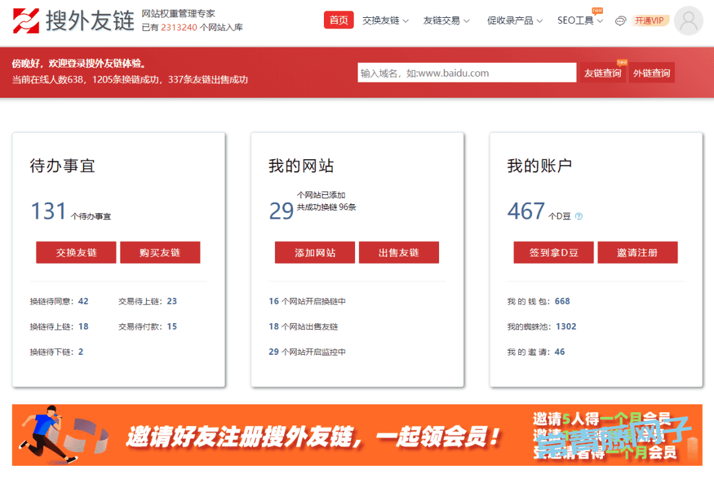Expand the 促收录产品 dropdown menu

click(514, 20)
